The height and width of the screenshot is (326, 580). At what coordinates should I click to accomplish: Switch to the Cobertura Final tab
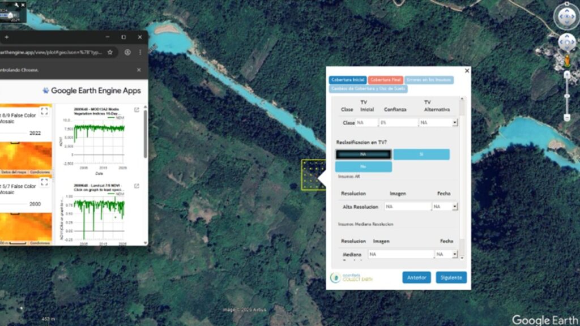[x=386, y=80]
